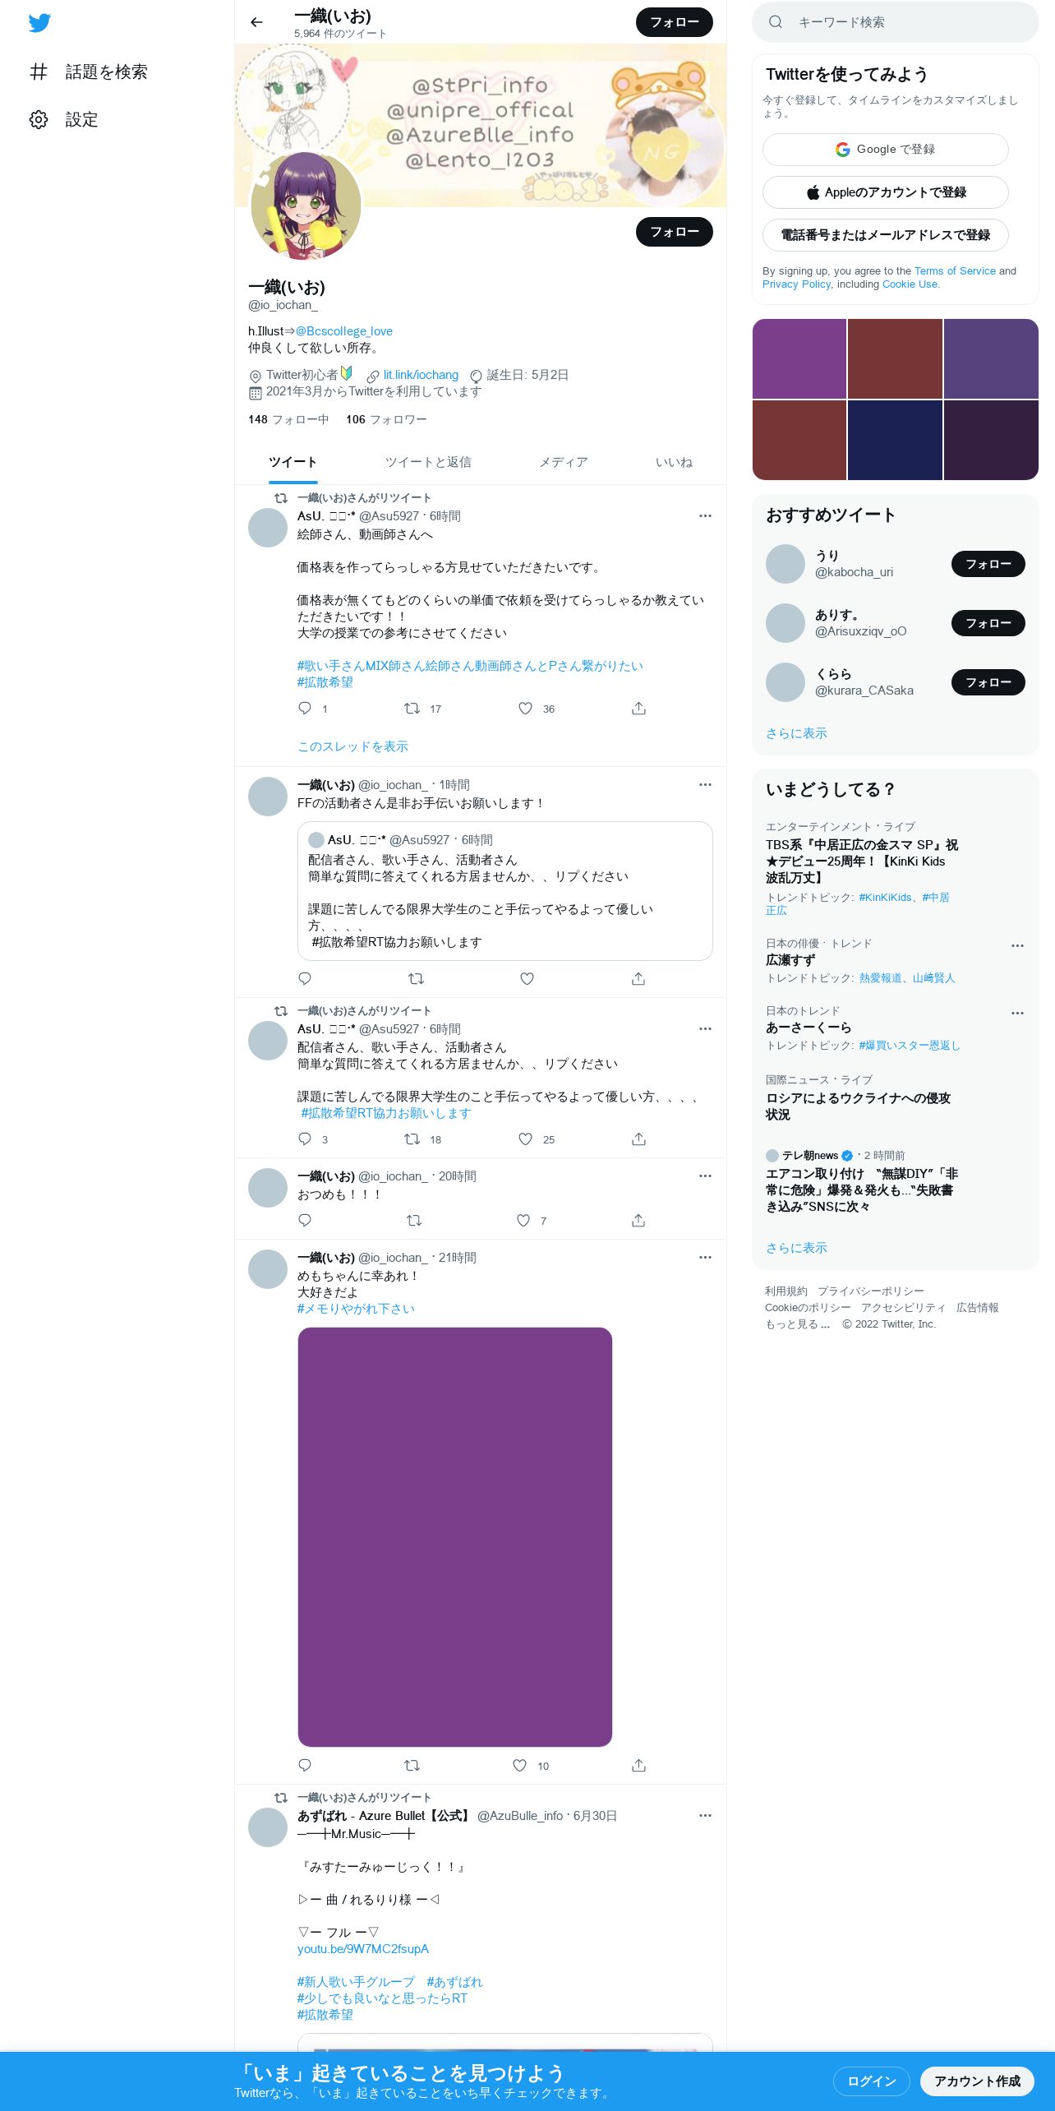This screenshot has height=2111, width=1055.
Task: Open more options on FFの活動者さん tweet
Action: point(705,784)
